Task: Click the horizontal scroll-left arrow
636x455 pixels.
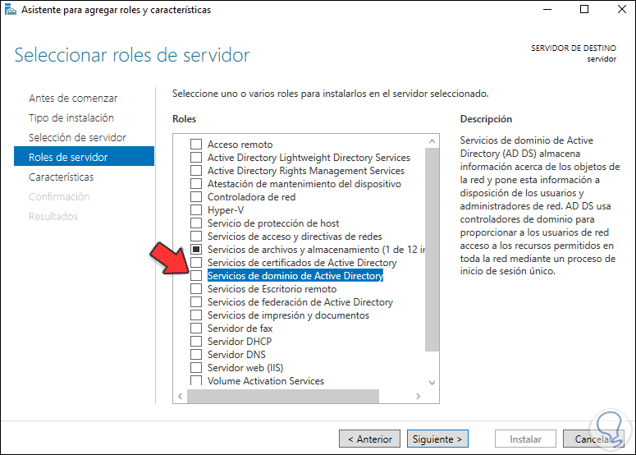Action: pyautogui.click(x=181, y=396)
